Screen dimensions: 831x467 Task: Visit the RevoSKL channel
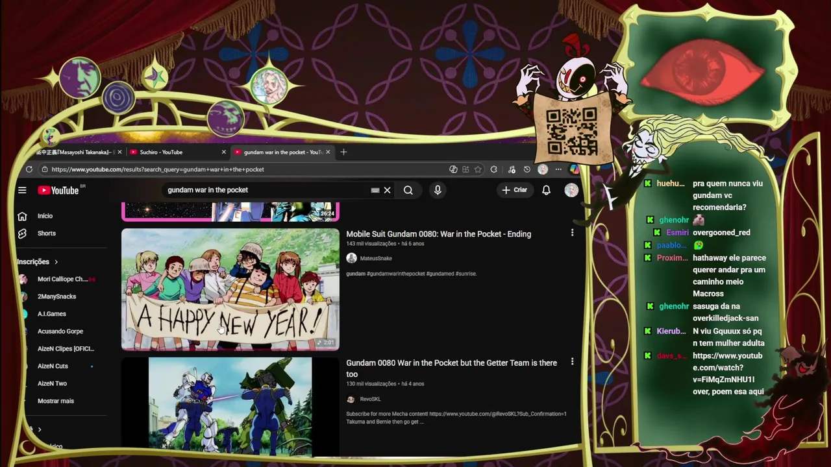point(370,400)
